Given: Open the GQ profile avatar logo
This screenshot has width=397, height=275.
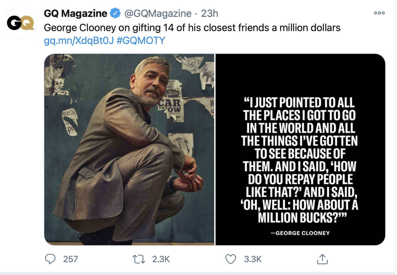Looking at the screenshot, I should (20, 24).
